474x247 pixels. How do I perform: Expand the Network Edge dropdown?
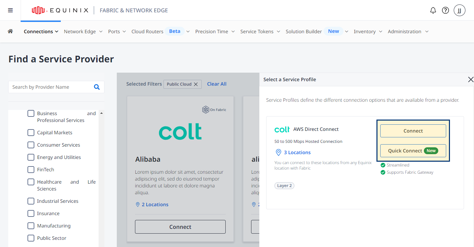(83, 32)
